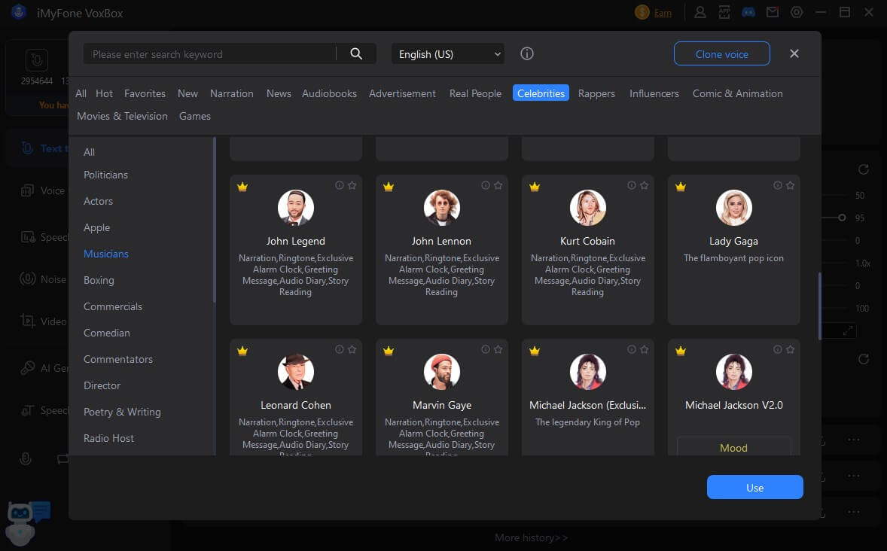The height and width of the screenshot is (551, 887).
Task: Show Michael Jackson V2.0 info icon
Action: tap(778, 349)
